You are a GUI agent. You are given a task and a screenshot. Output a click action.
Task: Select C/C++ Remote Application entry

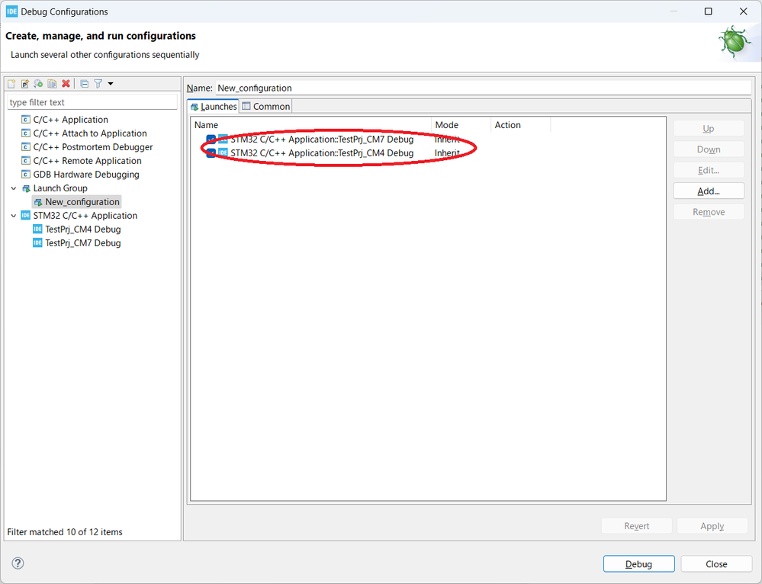pyautogui.click(x=87, y=160)
